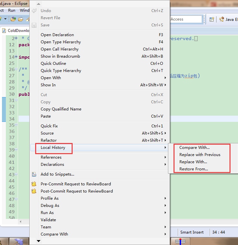Click the ColdDownload java file tab icon

[4, 31]
